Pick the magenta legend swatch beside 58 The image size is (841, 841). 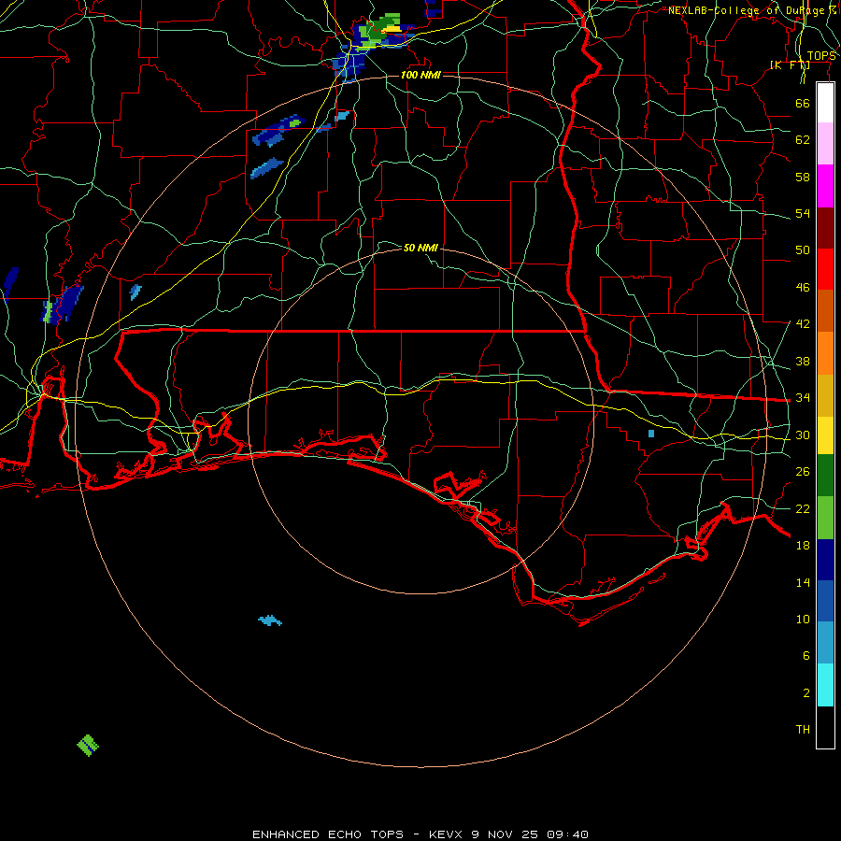825,186
